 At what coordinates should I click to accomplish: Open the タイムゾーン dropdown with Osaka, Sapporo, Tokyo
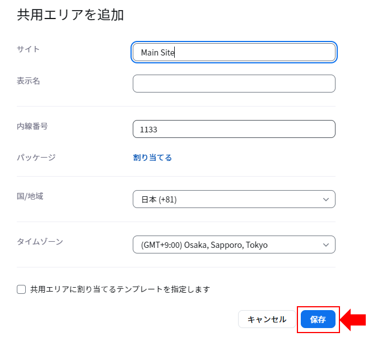click(x=234, y=244)
